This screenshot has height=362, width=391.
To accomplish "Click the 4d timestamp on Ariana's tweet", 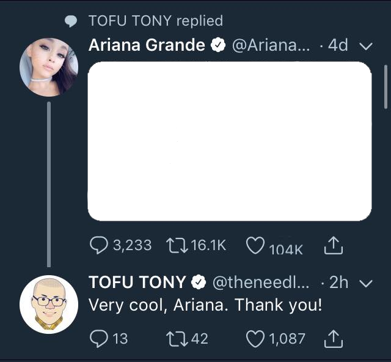I will click(338, 46).
